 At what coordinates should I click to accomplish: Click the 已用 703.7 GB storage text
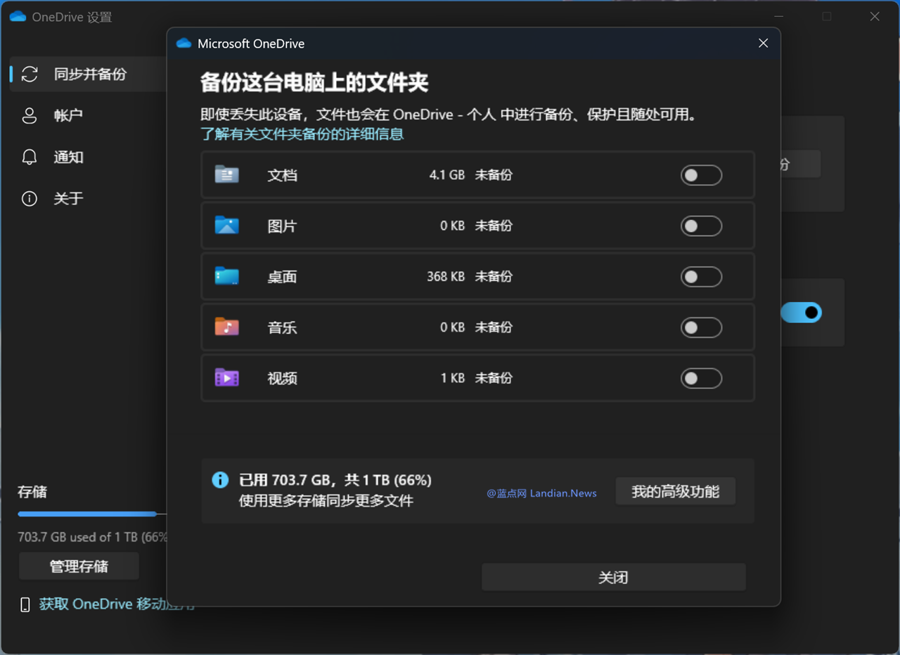(335, 480)
